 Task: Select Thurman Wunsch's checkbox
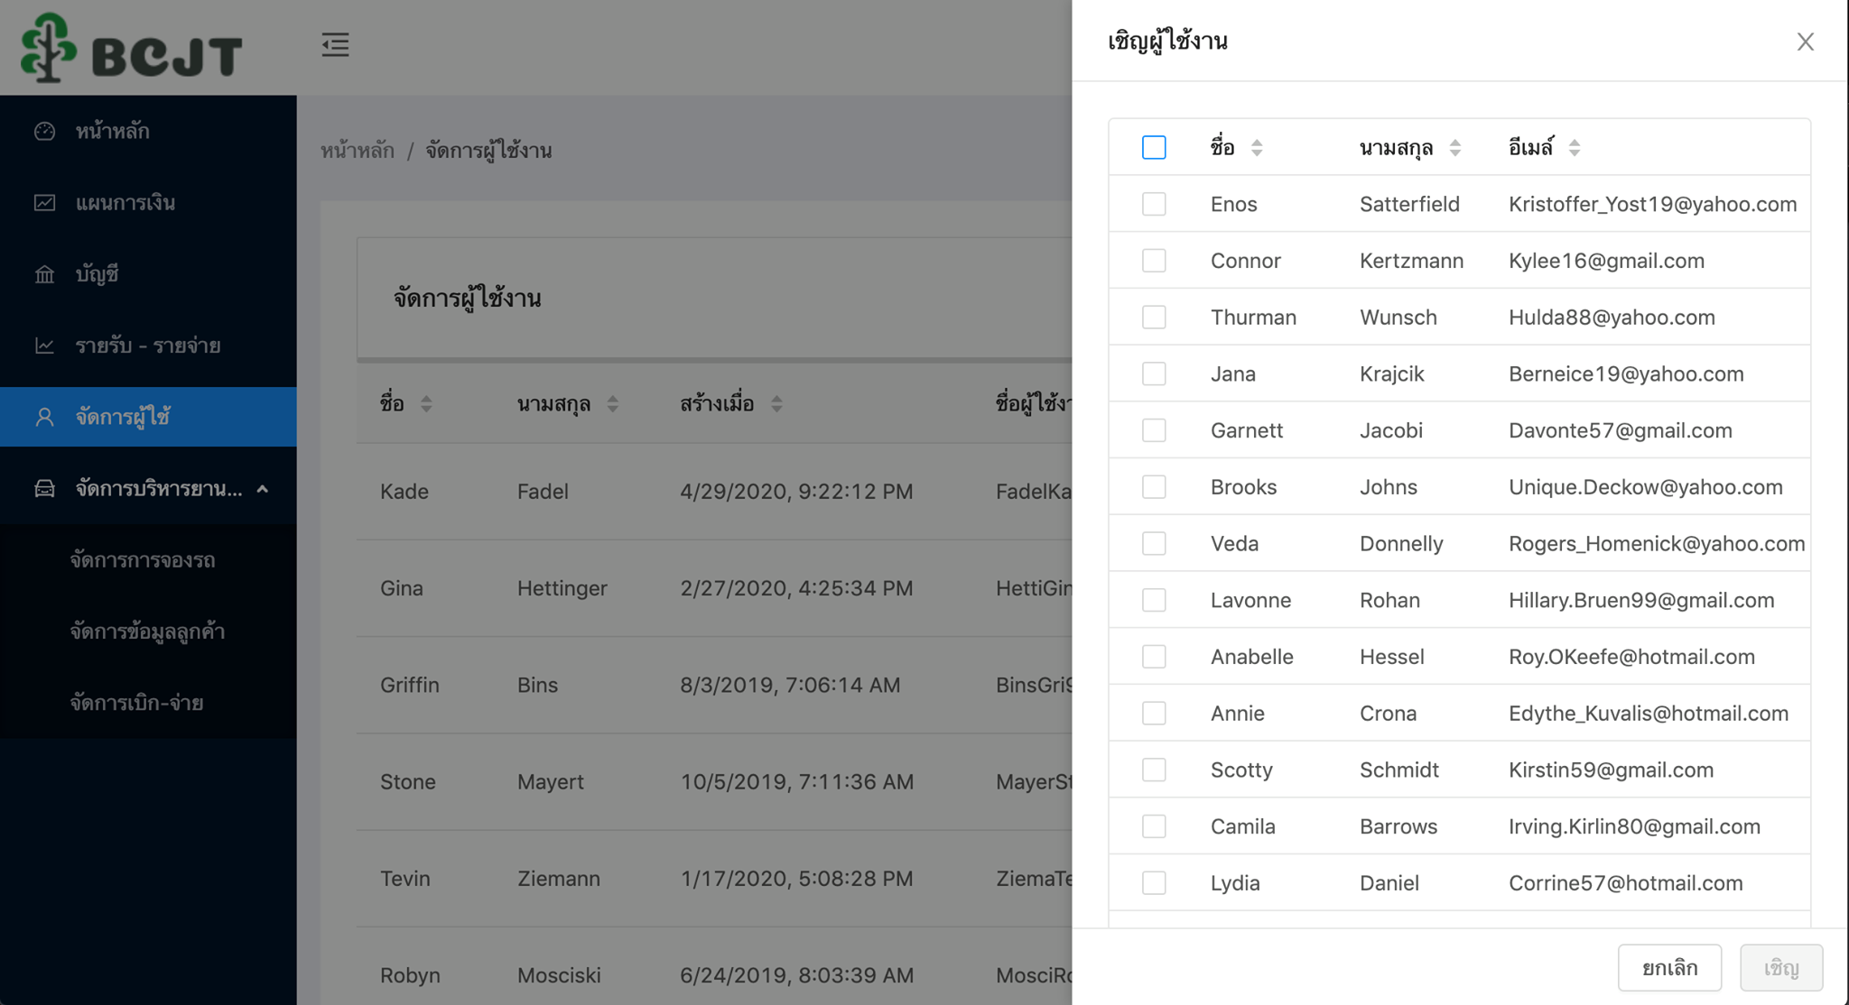click(x=1154, y=318)
